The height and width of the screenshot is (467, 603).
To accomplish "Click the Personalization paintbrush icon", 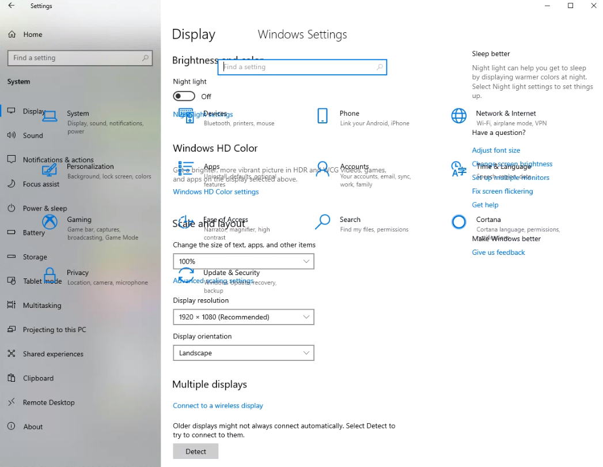I will [50, 170].
